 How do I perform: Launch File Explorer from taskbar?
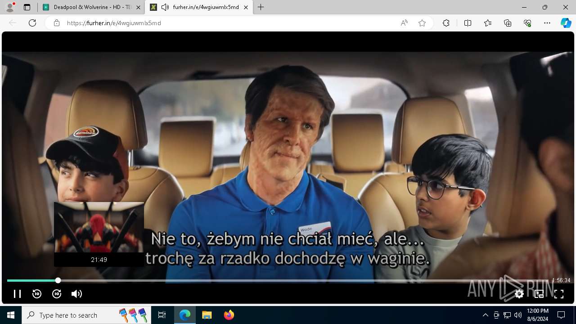pos(207,315)
